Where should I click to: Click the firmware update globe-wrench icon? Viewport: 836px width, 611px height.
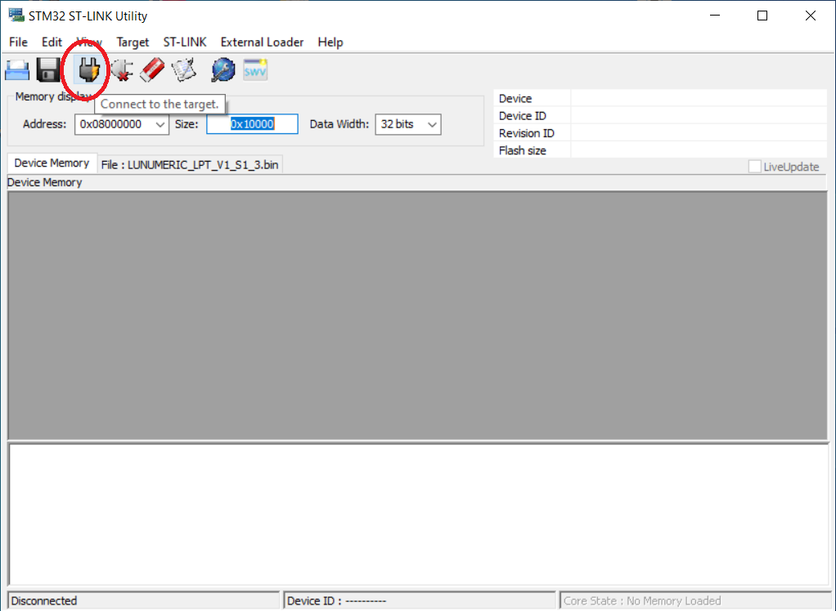222,70
